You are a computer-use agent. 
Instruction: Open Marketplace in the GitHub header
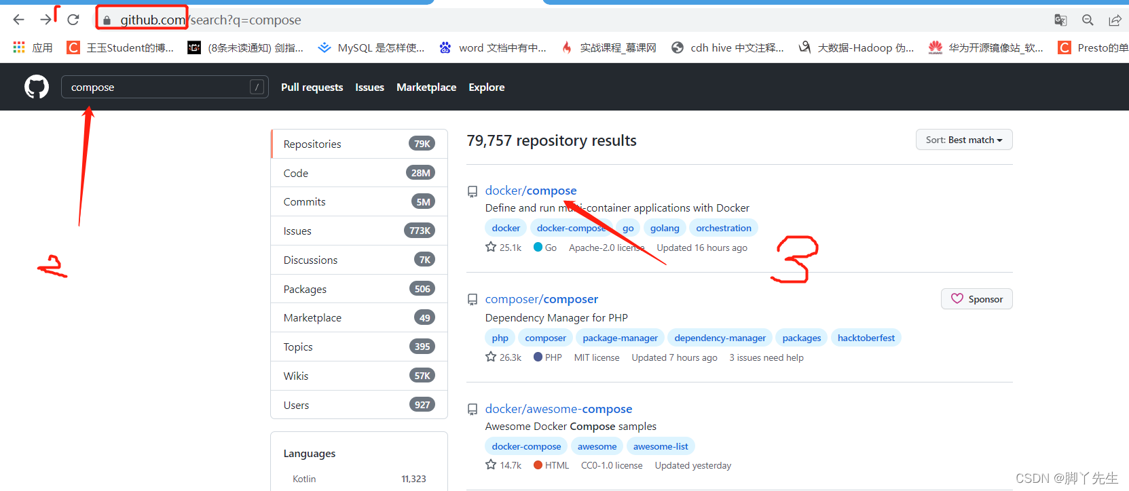pos(426,87)
